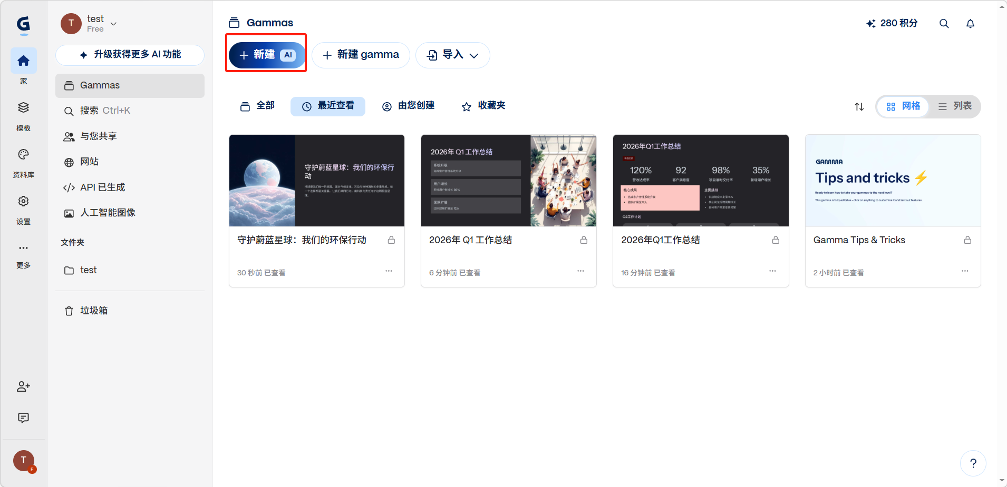
Task: Open 设置 gear icon in left rail
Action: tap(23, 202)
